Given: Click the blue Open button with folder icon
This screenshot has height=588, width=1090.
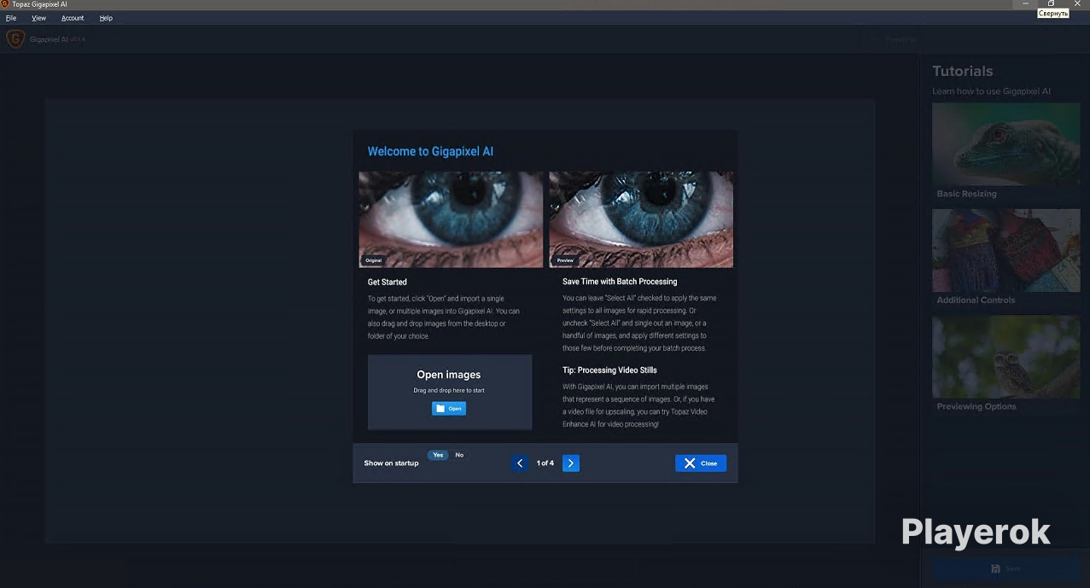Looking at the screenshot, I should pos(449,409).
